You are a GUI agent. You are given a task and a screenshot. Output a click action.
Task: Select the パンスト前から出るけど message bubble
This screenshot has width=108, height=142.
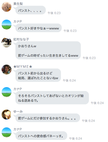38,75
